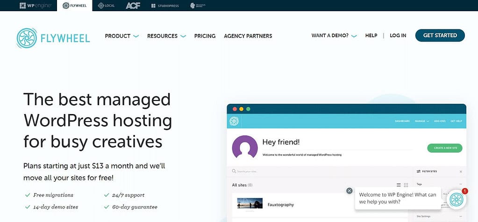Open Add-ons in the mockup navigation
Image resolution: width=478 pixels, height=222 pixels.
coord(440,121)
